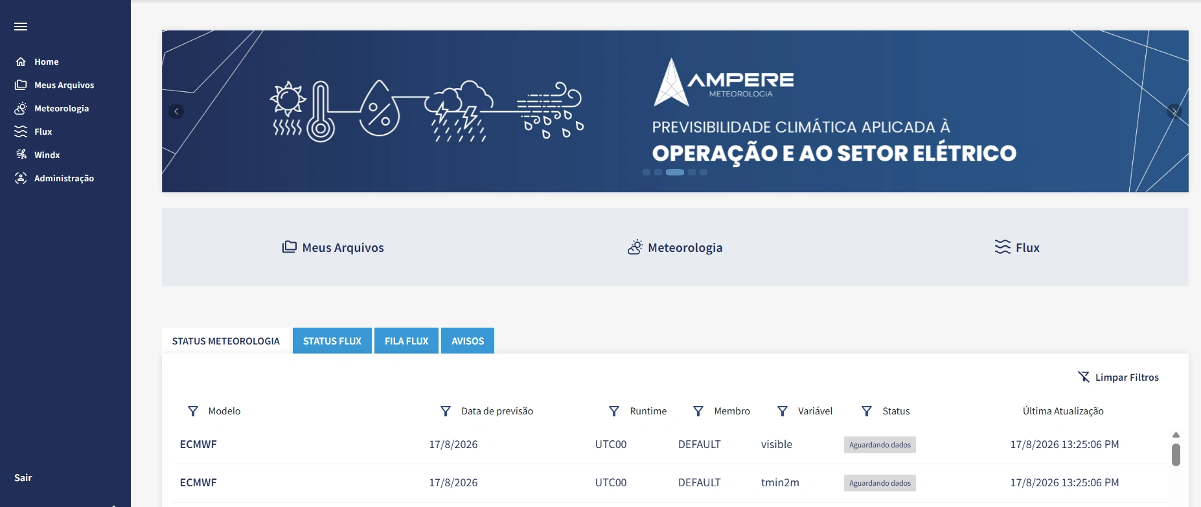Show the previous banner slide
Viewport: 1201px width, 507px height.
[176, 111]
